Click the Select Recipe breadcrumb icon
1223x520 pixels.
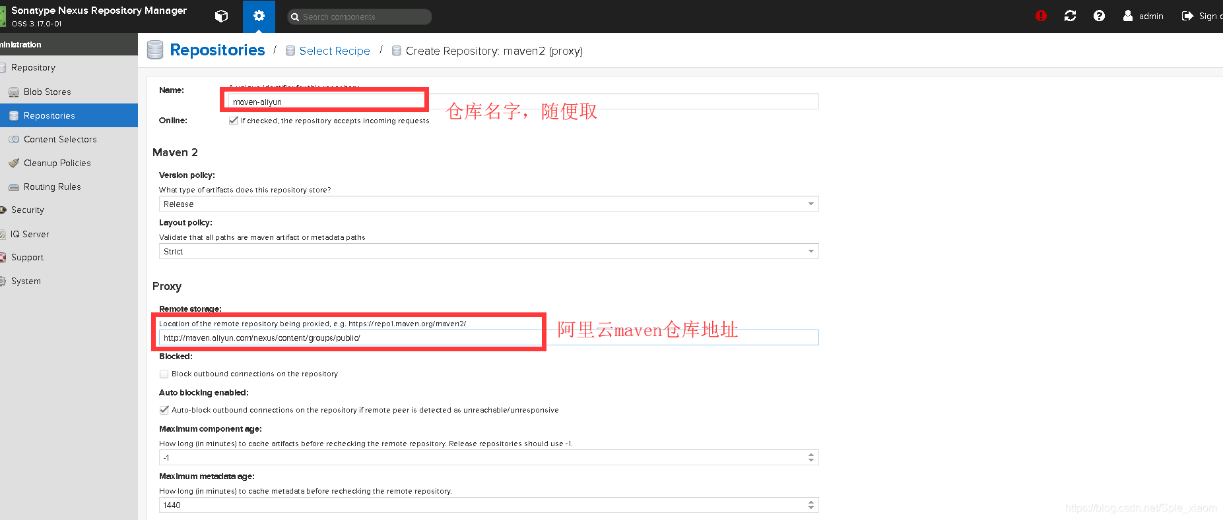290,51
